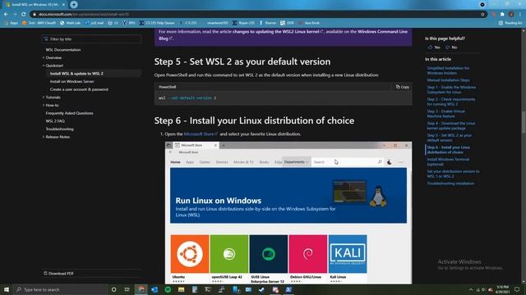Open the notification center icon
526x295 pixels.
coord(517,289)
